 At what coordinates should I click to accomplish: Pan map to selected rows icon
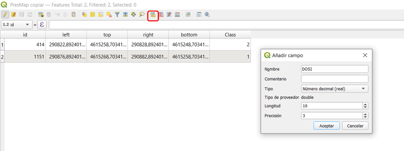(134, 15)
